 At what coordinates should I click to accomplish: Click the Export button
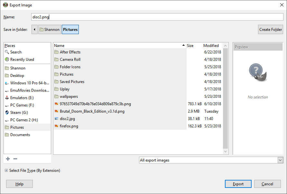click(x=238, y=184)
